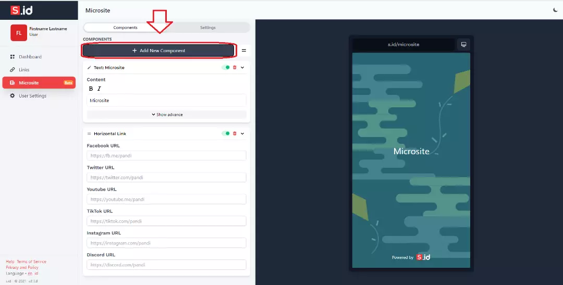Screen dimensions: 563x285
Task: Click the desktop preview monitor icon
Action: (x=463, y=44)
